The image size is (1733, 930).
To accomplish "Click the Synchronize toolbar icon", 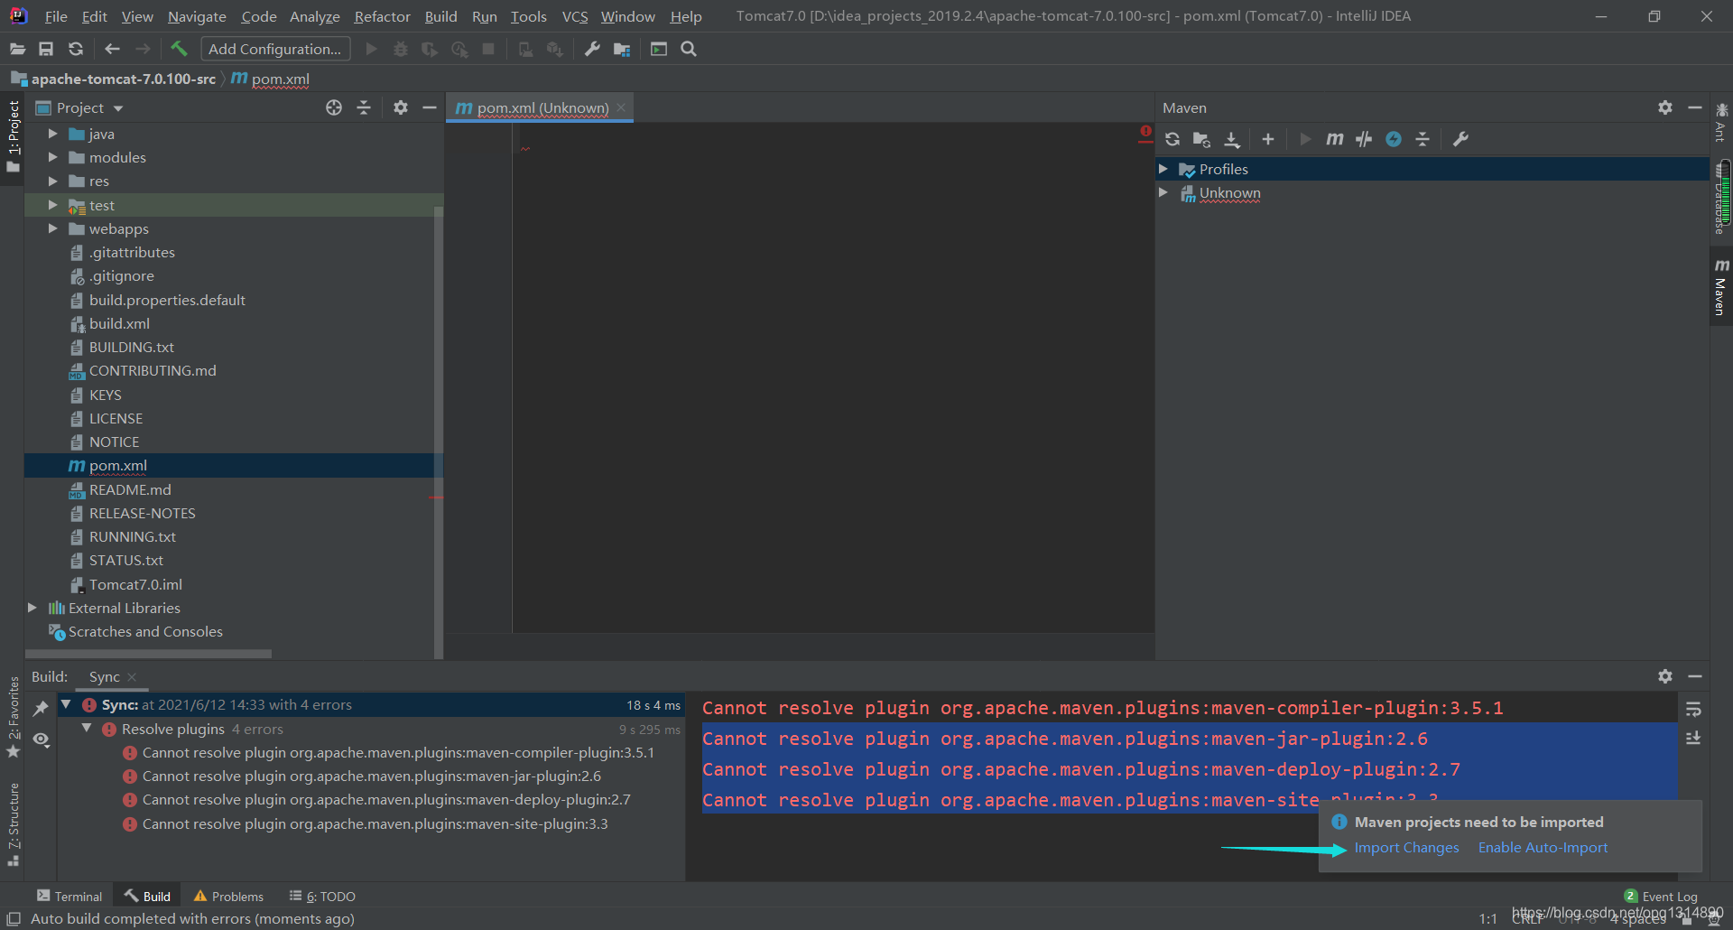I will coord(76,49).
